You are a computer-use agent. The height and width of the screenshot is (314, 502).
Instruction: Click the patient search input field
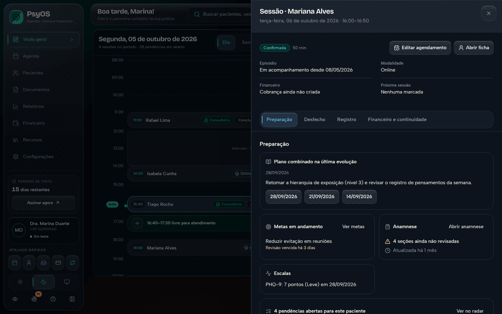click(220, 14)
